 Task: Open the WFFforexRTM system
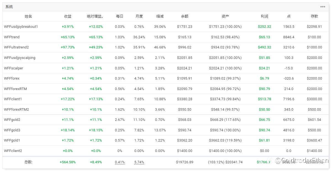(15, 89)
